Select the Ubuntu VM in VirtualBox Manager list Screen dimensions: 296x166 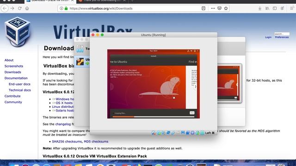click(82, 62)
